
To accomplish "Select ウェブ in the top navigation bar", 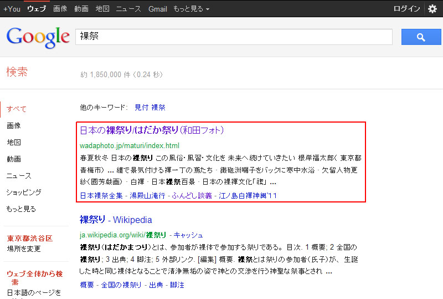I will pos(37,9).
